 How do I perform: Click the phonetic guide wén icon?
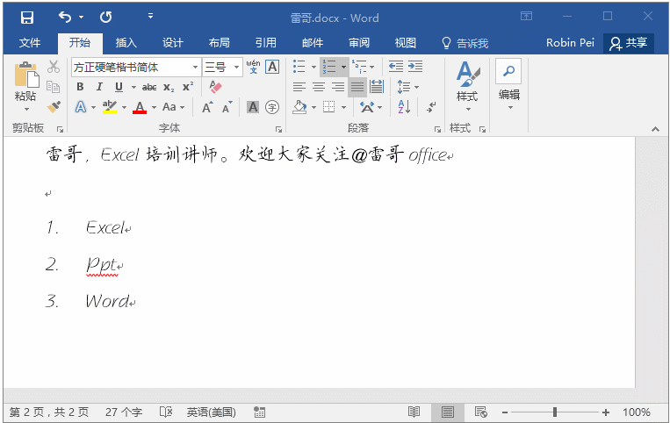pyautogui.click(x=253, y=67)
